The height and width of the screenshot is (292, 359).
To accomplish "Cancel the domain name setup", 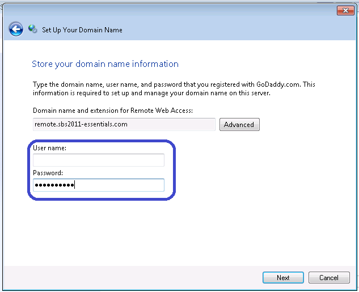I will click(329, 277).
